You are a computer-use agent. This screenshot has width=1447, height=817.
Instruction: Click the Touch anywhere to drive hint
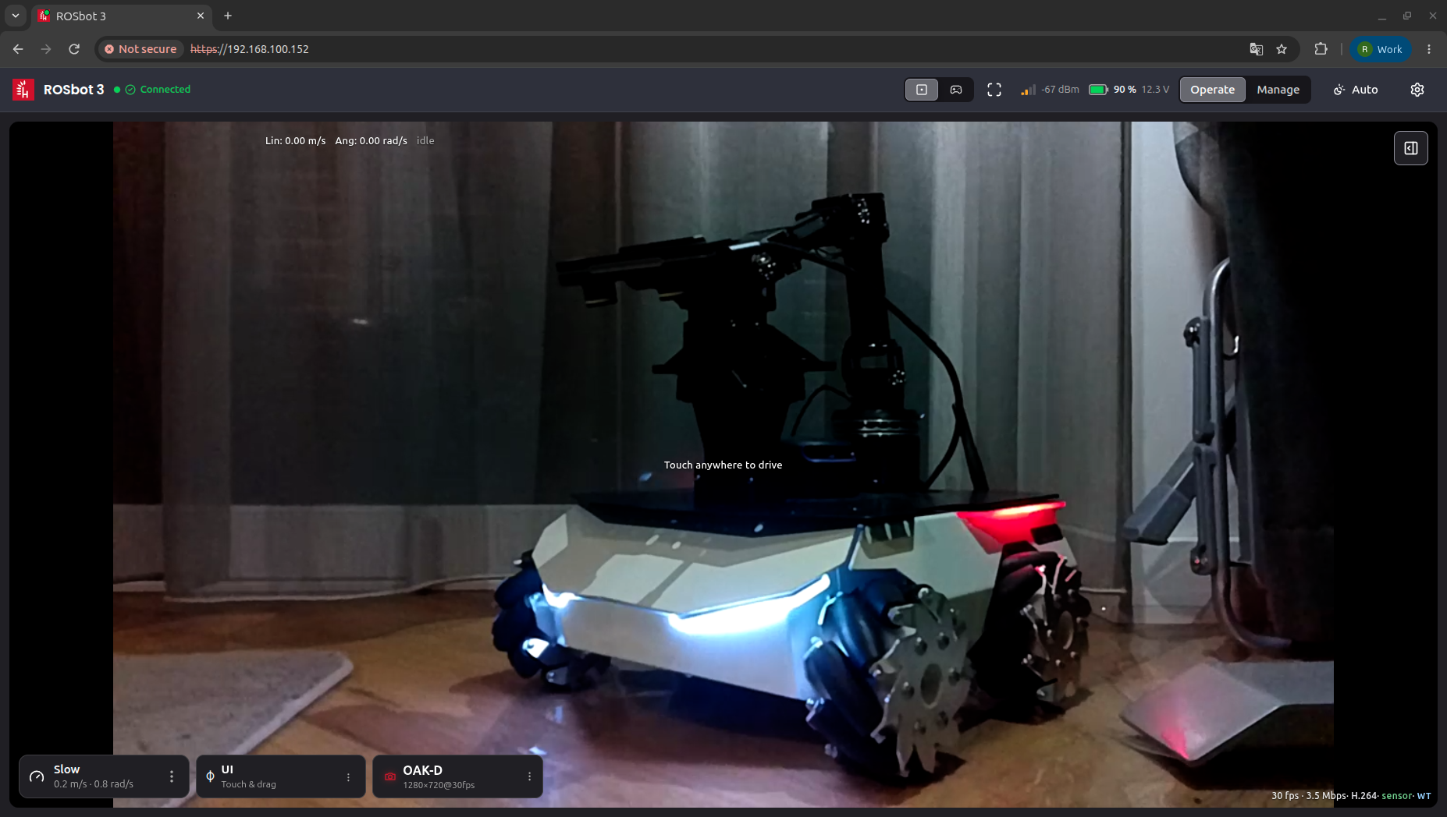click(723, 465)
